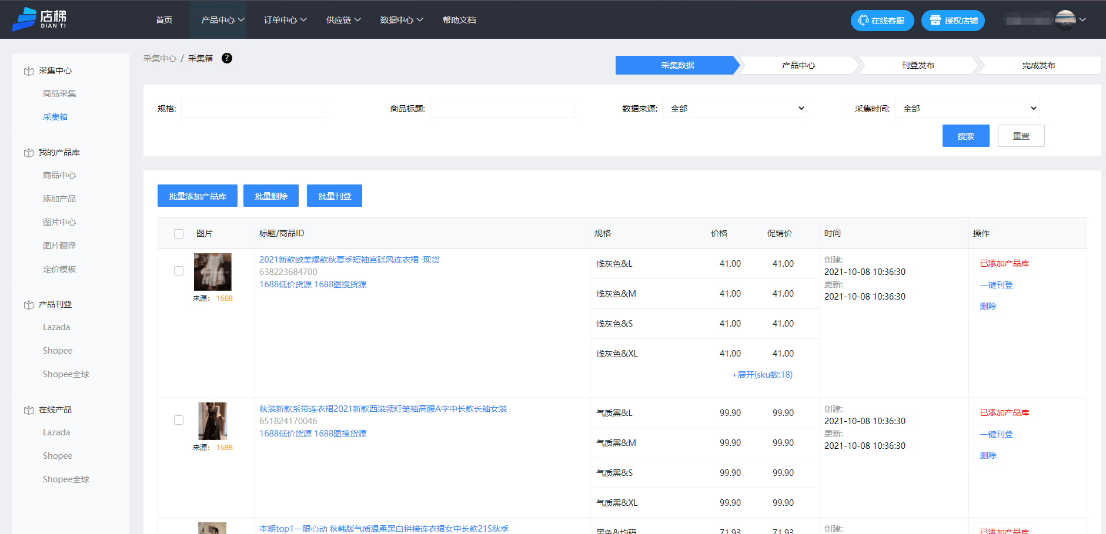The image size is (1106, 534).
Task: Click the 采集中心 sidebar section icon
Action: click(x=28, y=70)
